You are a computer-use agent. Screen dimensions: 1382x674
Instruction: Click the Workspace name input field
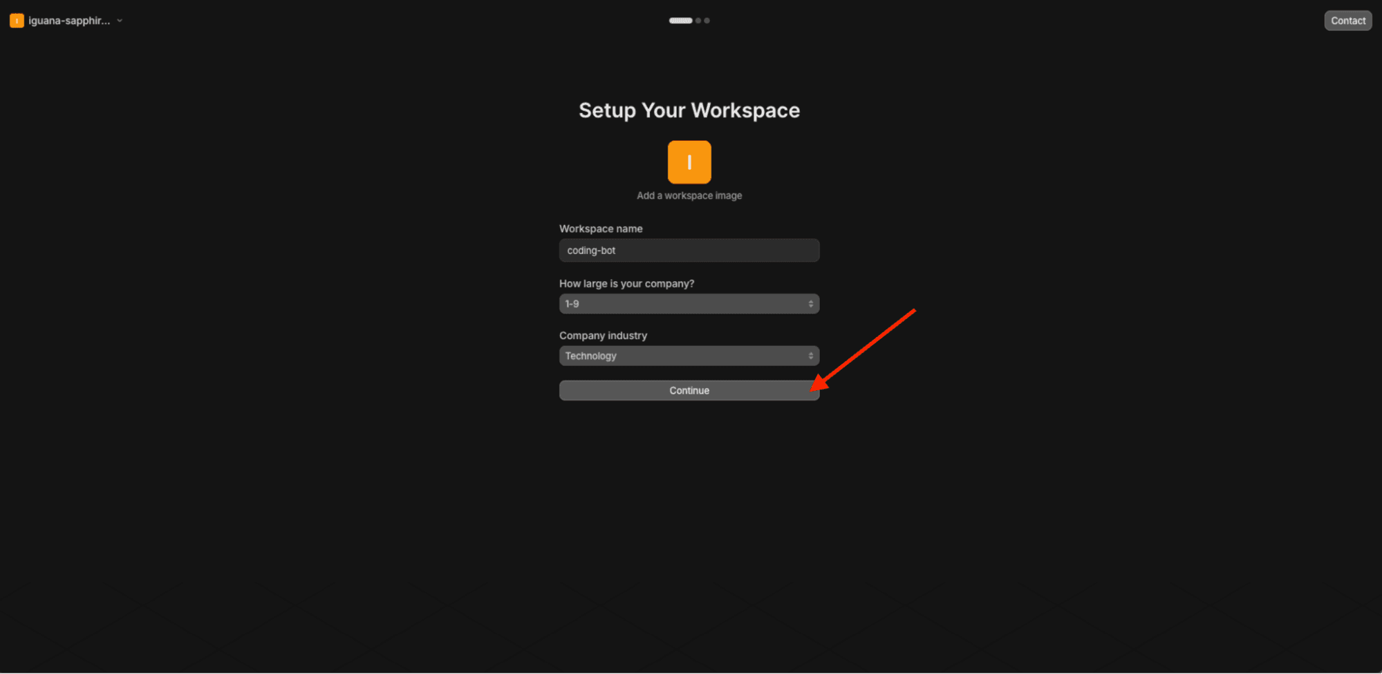pyautogui.click(x=689, y=250)
